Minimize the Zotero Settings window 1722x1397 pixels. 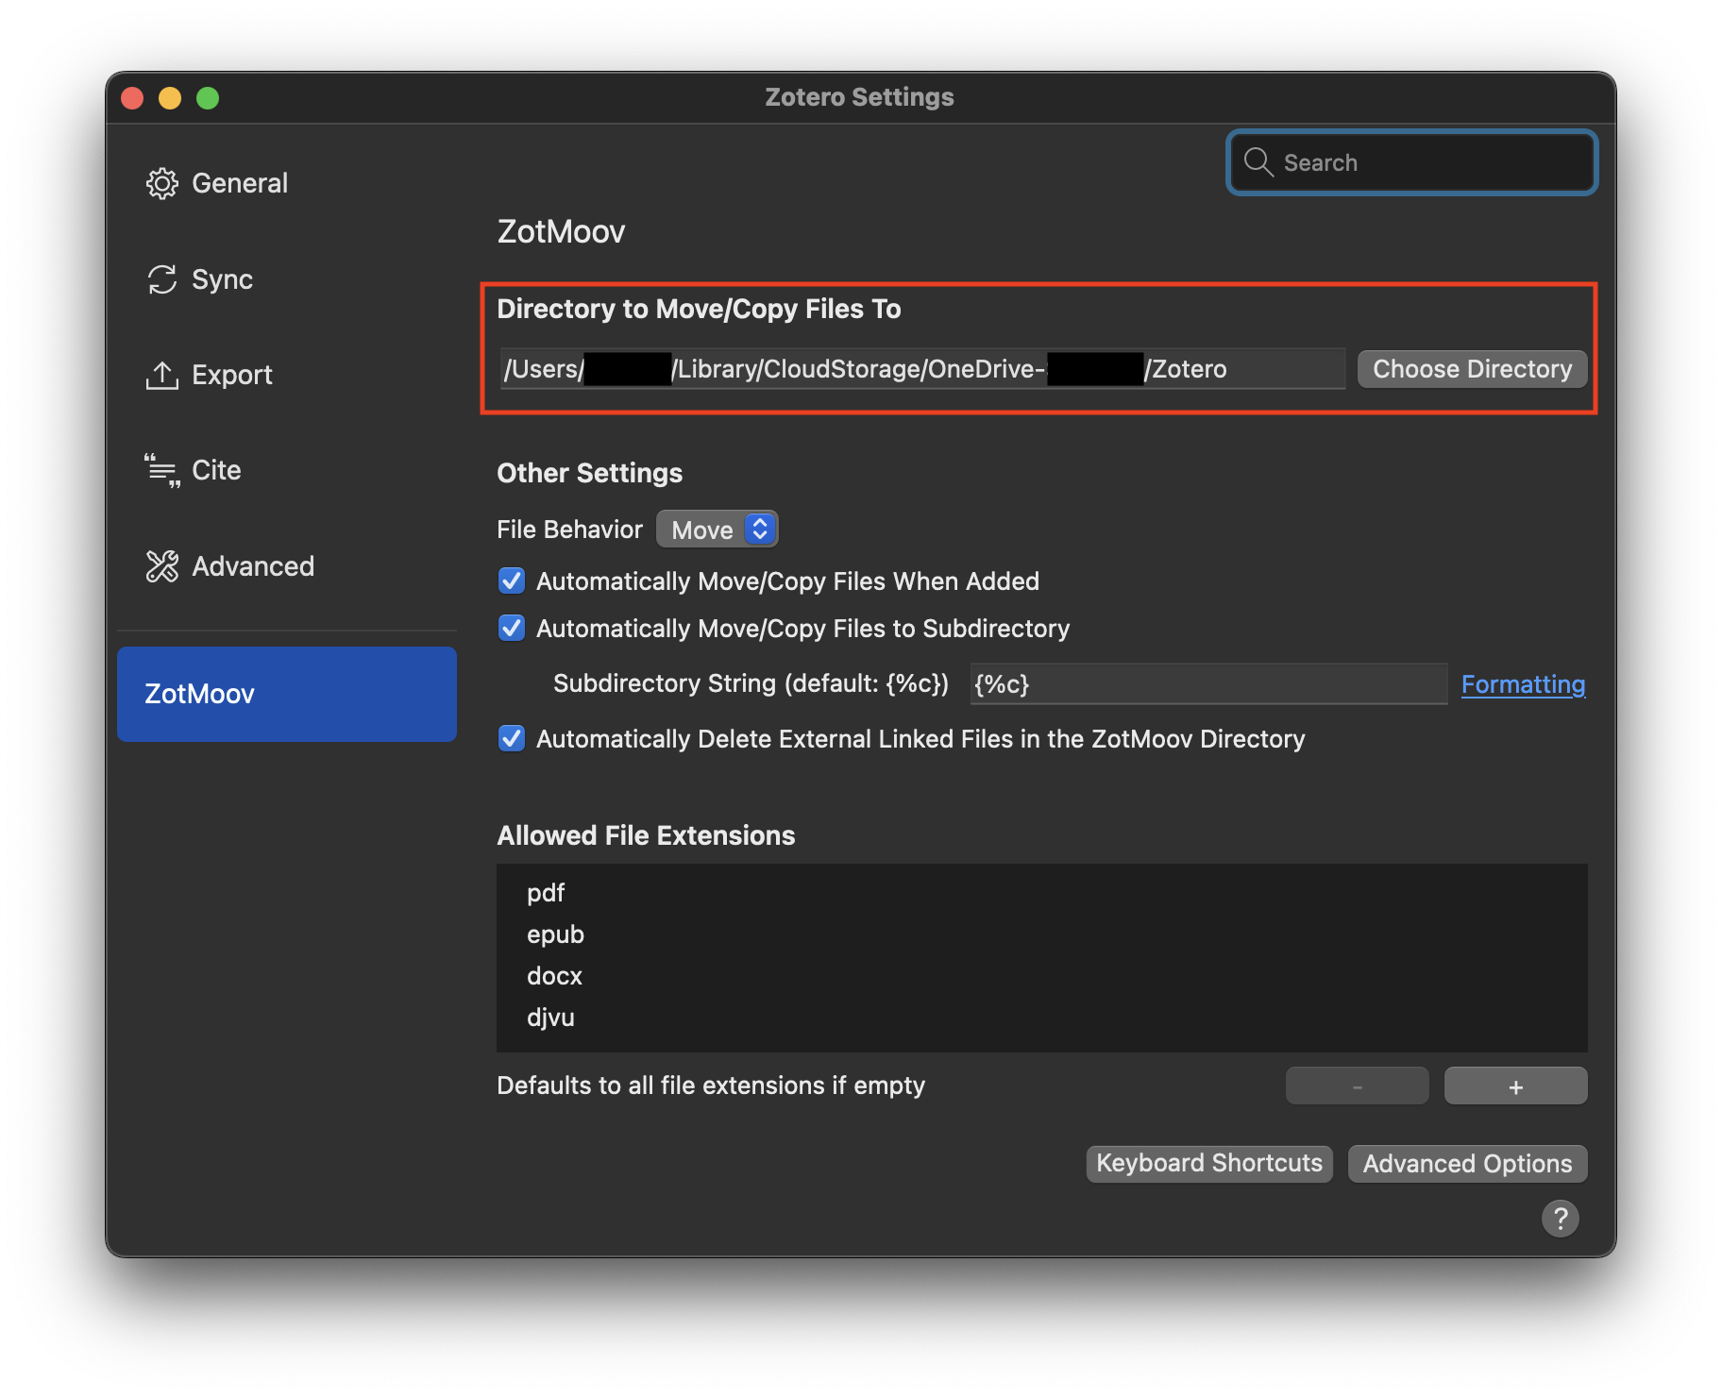(x=170, y=98)
